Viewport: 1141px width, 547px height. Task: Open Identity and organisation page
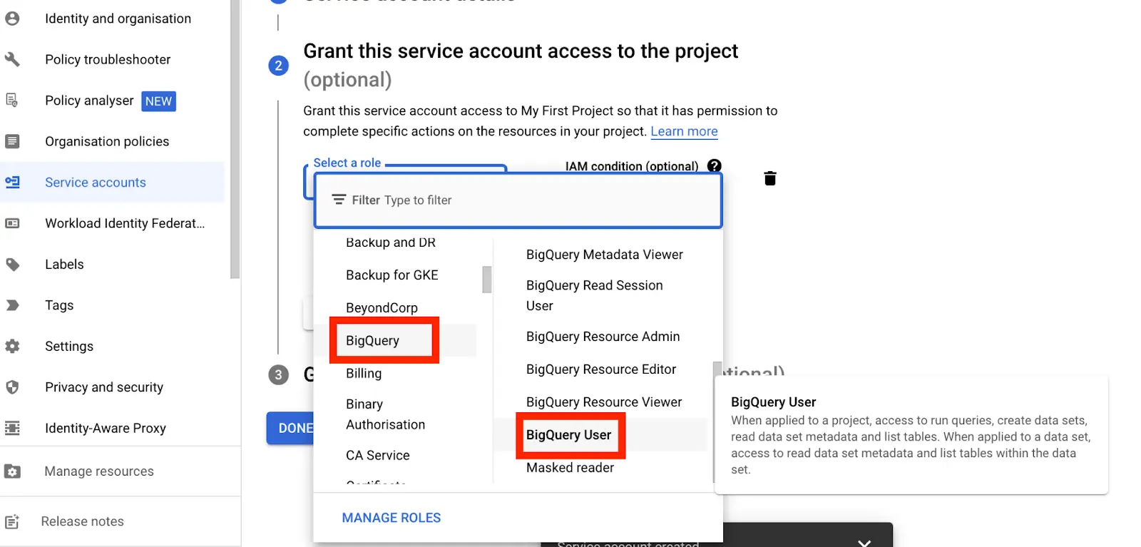(x=118, y=19)
